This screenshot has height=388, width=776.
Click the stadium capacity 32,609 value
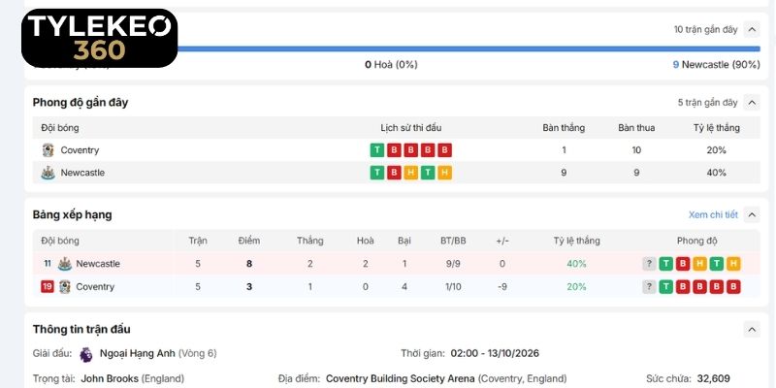click(x=713, y=378)
